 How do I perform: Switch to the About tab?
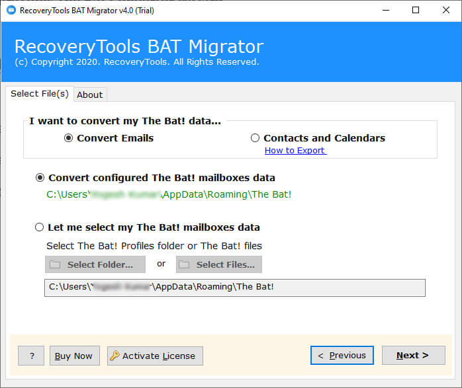coord(90,95)
